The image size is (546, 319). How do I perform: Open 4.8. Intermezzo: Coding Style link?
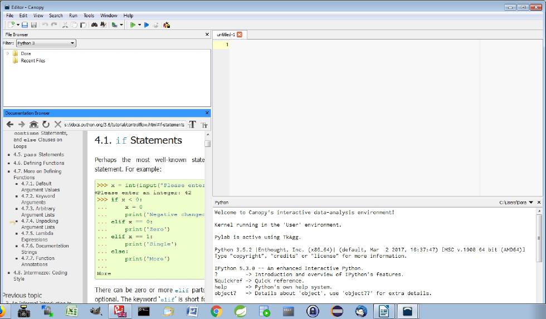click(40, 276)
